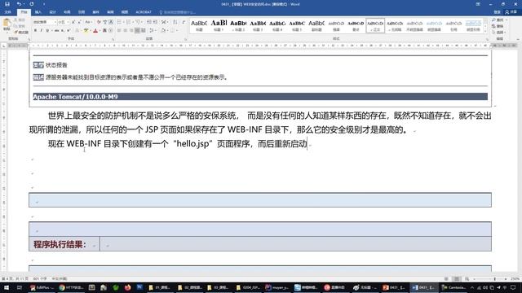Click the Apache Tomcat/10.0.0-M9 heading line

click(260, 97)
